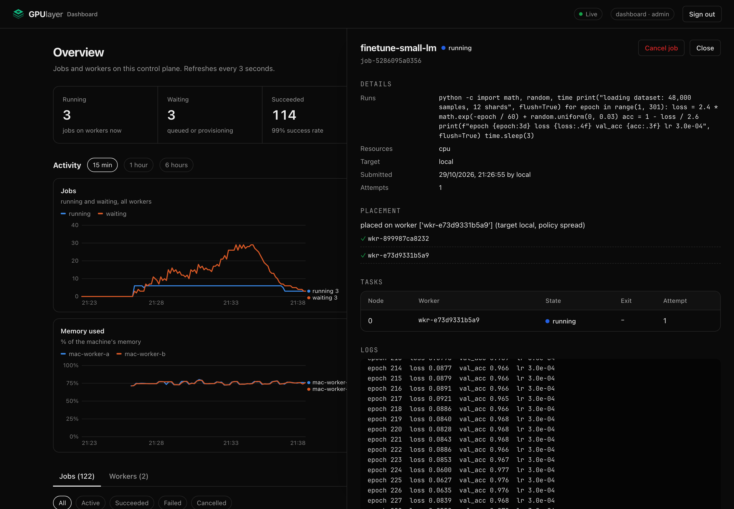
Task: Select the 15 min activity range
Action: pyautogui.click(x=102, y=165)
